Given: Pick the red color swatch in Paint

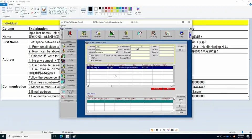Looking at the screenshot, I should pos(109,8).
